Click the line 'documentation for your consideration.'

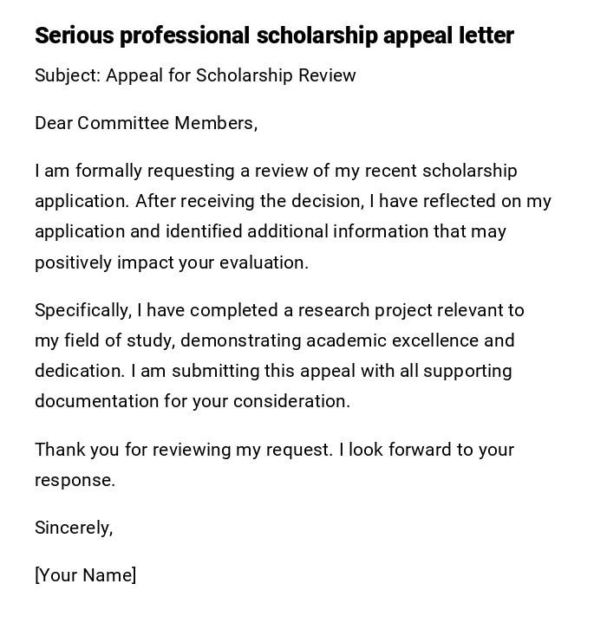(193, 401)
